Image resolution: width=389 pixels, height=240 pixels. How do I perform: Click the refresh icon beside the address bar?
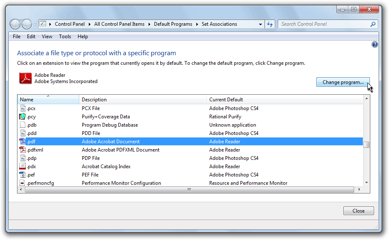270,24
